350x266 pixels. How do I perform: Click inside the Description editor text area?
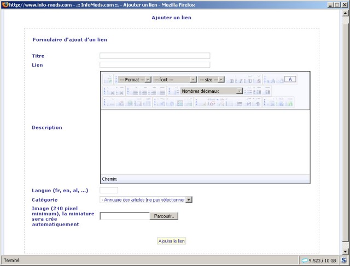click(205, 142)
